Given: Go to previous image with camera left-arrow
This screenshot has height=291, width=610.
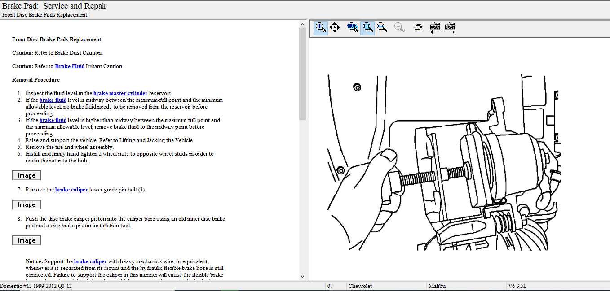Looking at the screenshot, I should [435, 28].
